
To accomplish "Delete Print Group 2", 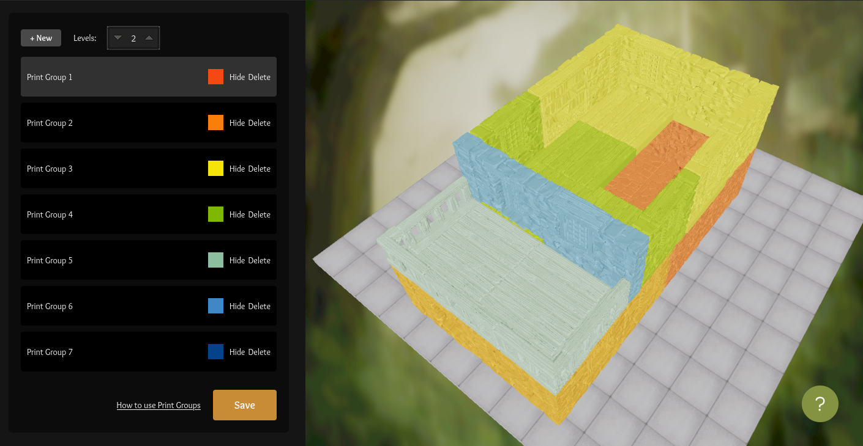I will (259, 123).
